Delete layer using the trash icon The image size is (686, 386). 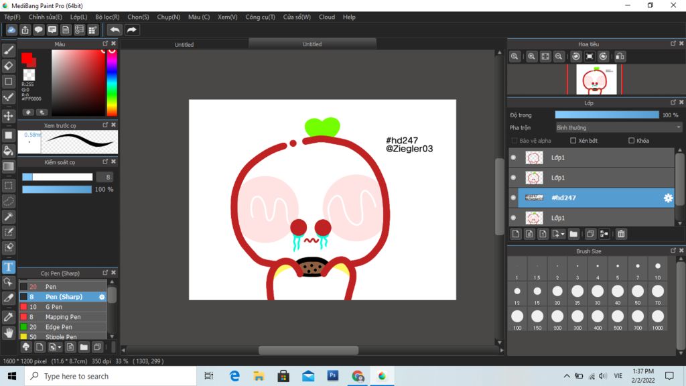point(621,234)
